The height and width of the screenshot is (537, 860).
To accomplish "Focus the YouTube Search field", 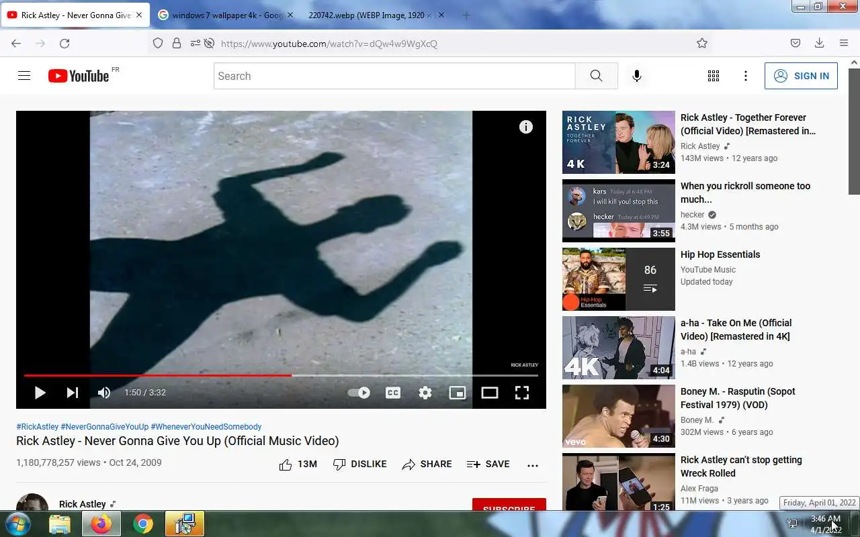I will coord(394,76).
